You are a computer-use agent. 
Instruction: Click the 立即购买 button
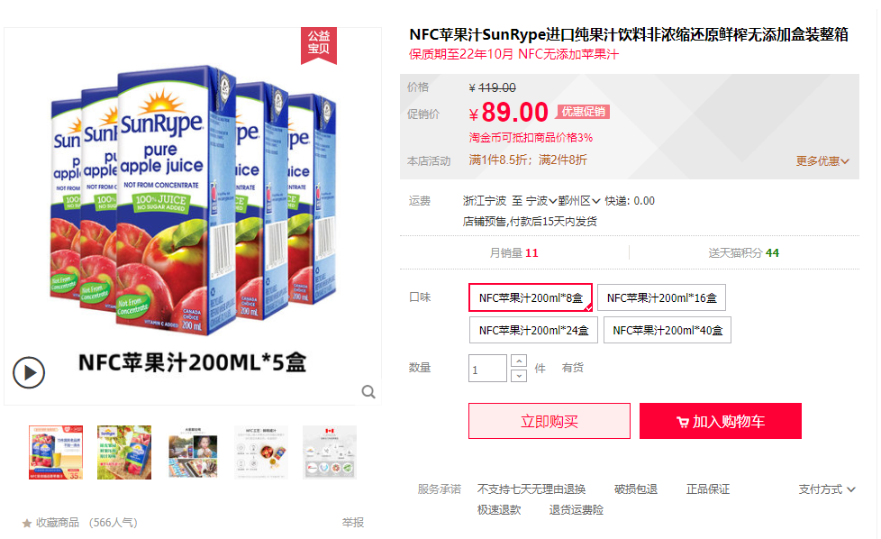tap(549, 421)
